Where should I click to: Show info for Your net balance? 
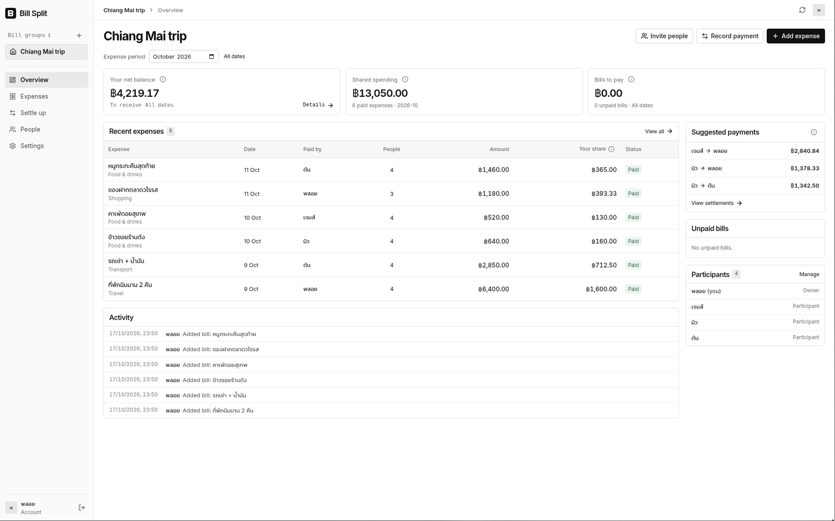pyautogui.click(x=163, y=80)
